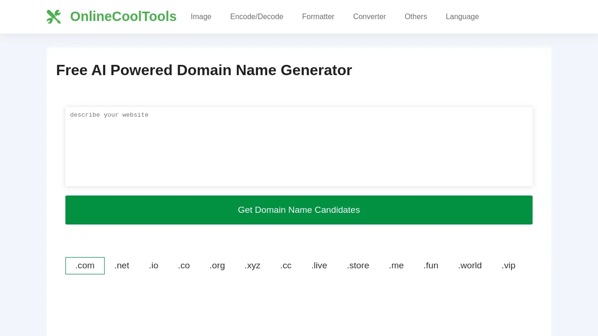
Task: Select the .store domain extension
Action: (x=358, y=266)
